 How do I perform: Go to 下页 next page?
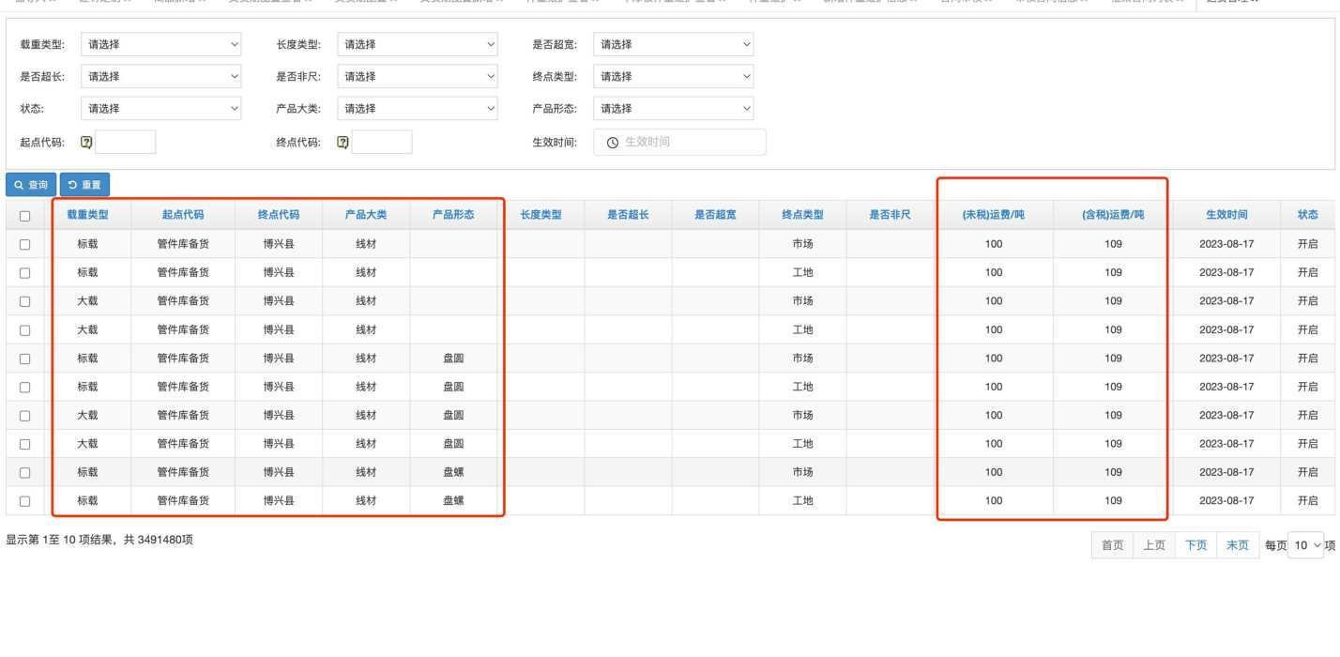[1195, 545]
